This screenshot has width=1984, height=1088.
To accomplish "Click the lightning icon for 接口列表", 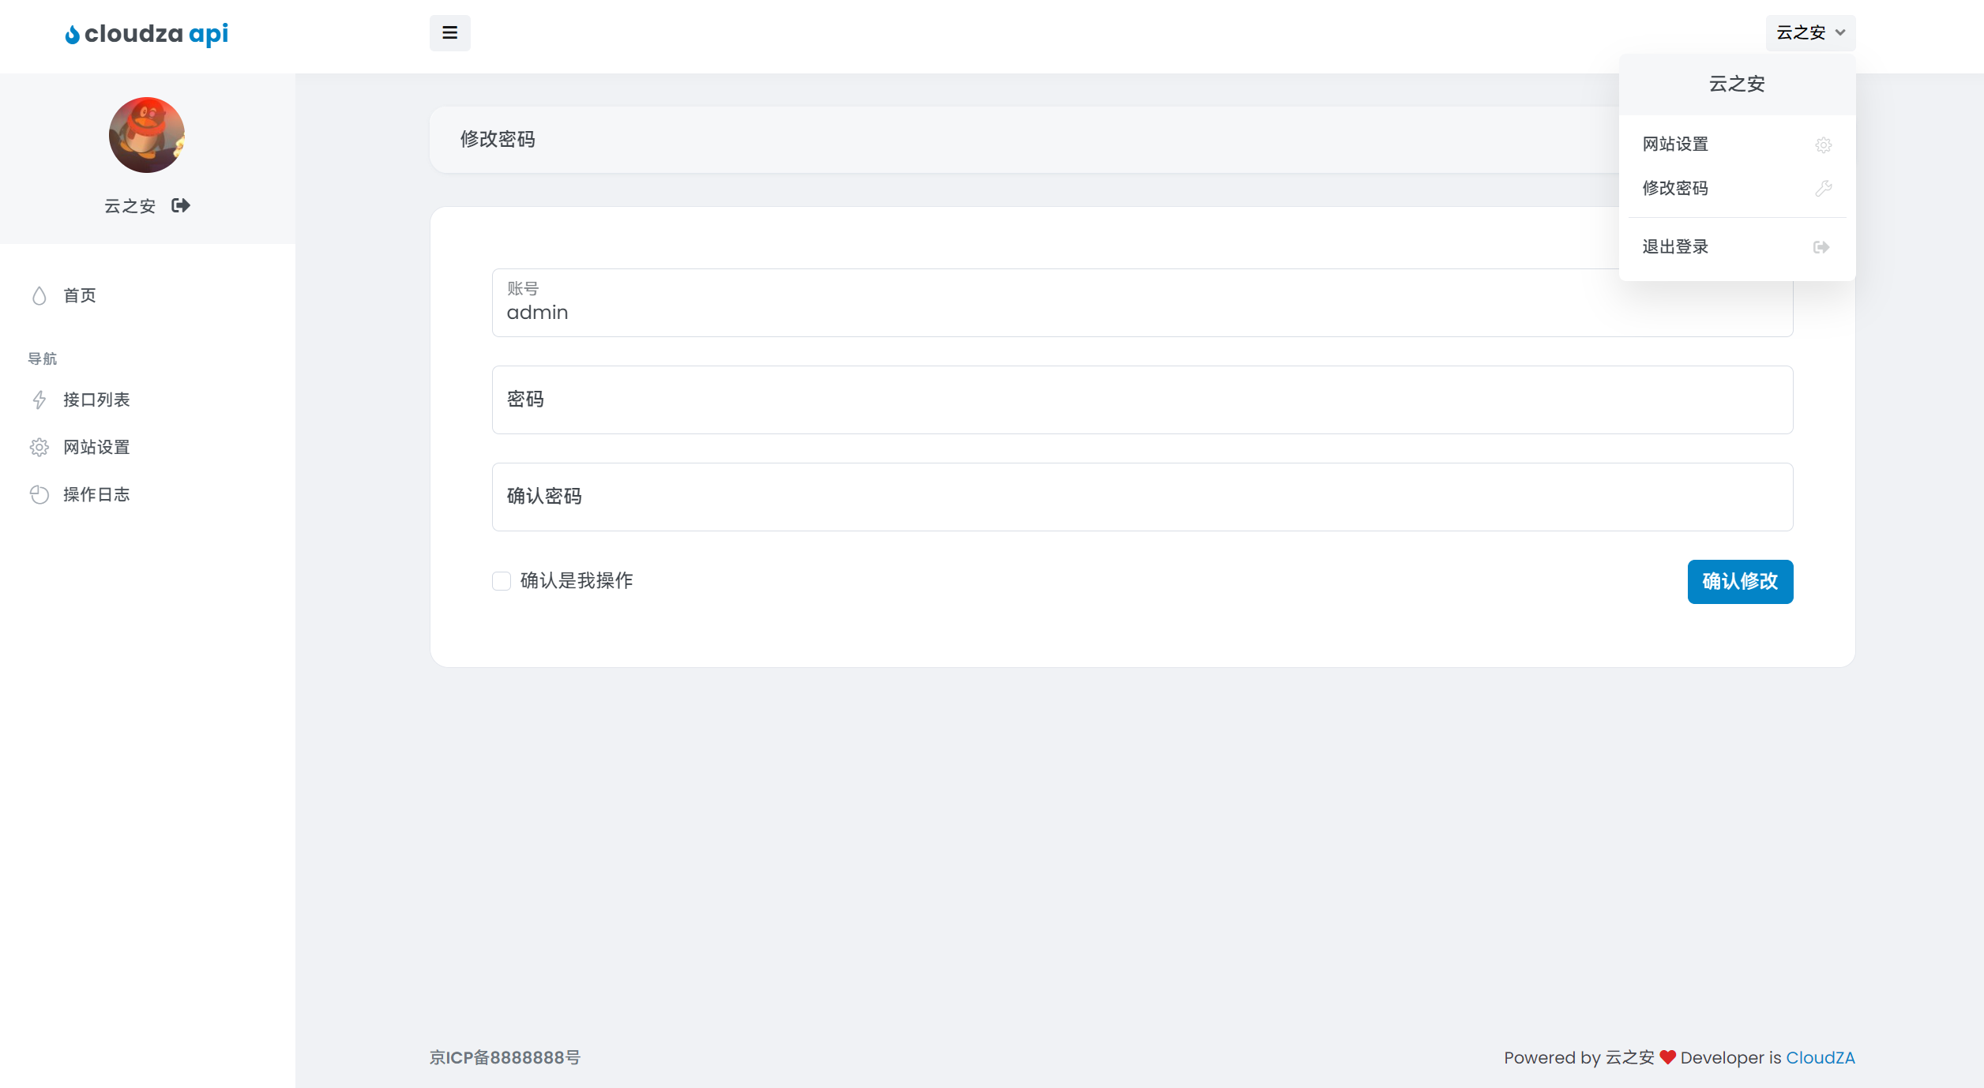I will pos(39,400).
